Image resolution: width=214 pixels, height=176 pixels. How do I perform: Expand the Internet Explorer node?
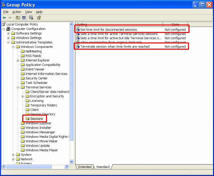coord(18,60)
